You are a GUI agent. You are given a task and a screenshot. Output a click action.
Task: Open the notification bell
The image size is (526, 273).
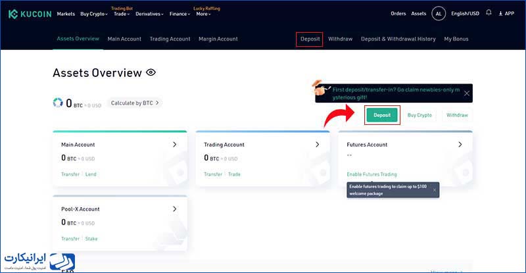tap(489, 12)
